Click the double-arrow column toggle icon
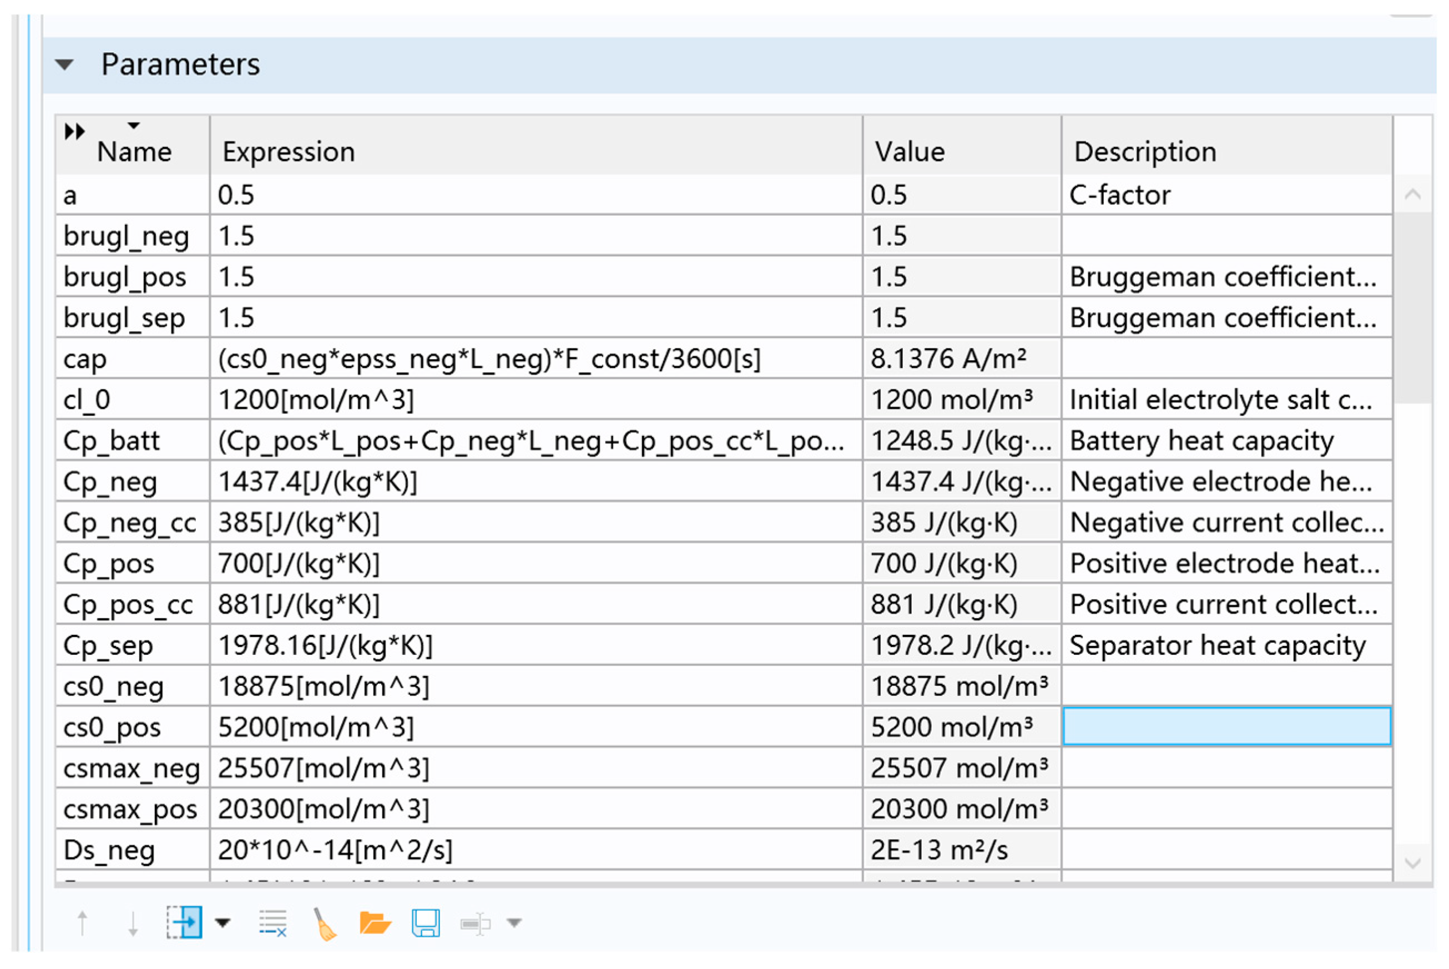Viewport: 1449px width, 969px height. [74, 132]
